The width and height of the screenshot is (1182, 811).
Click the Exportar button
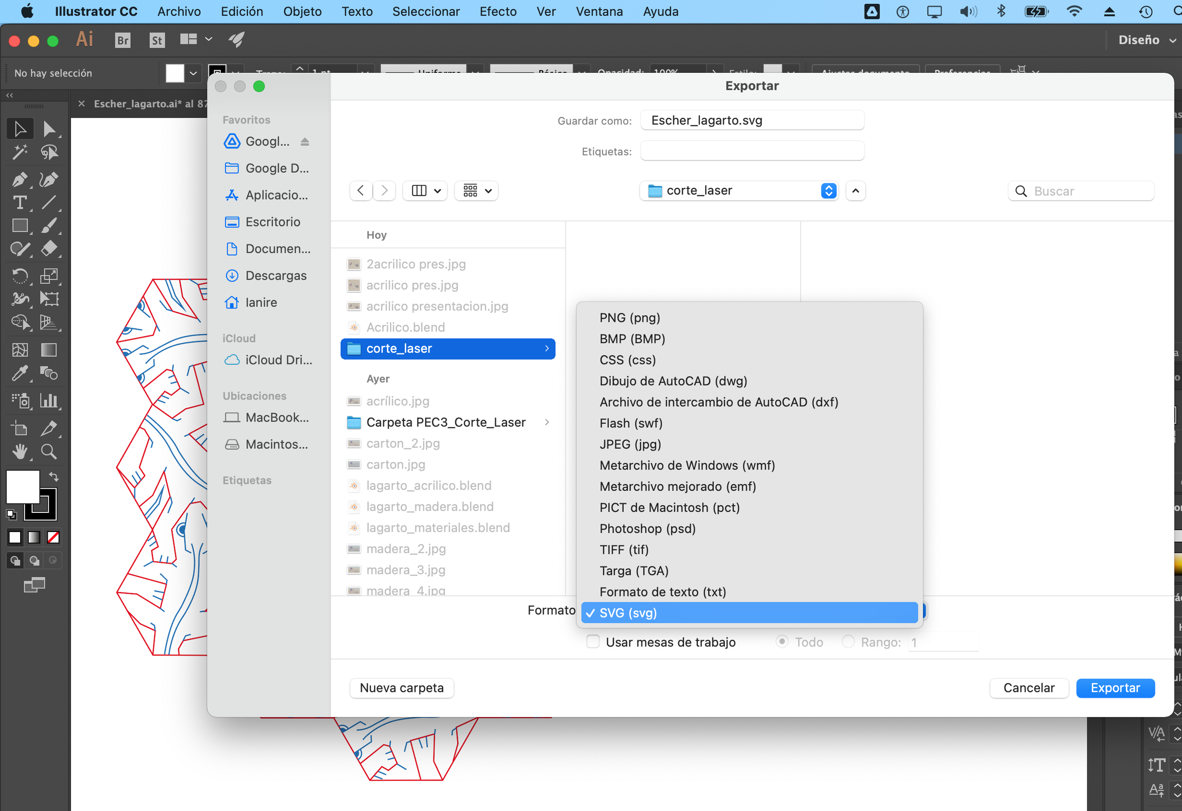pos(1116,687)
